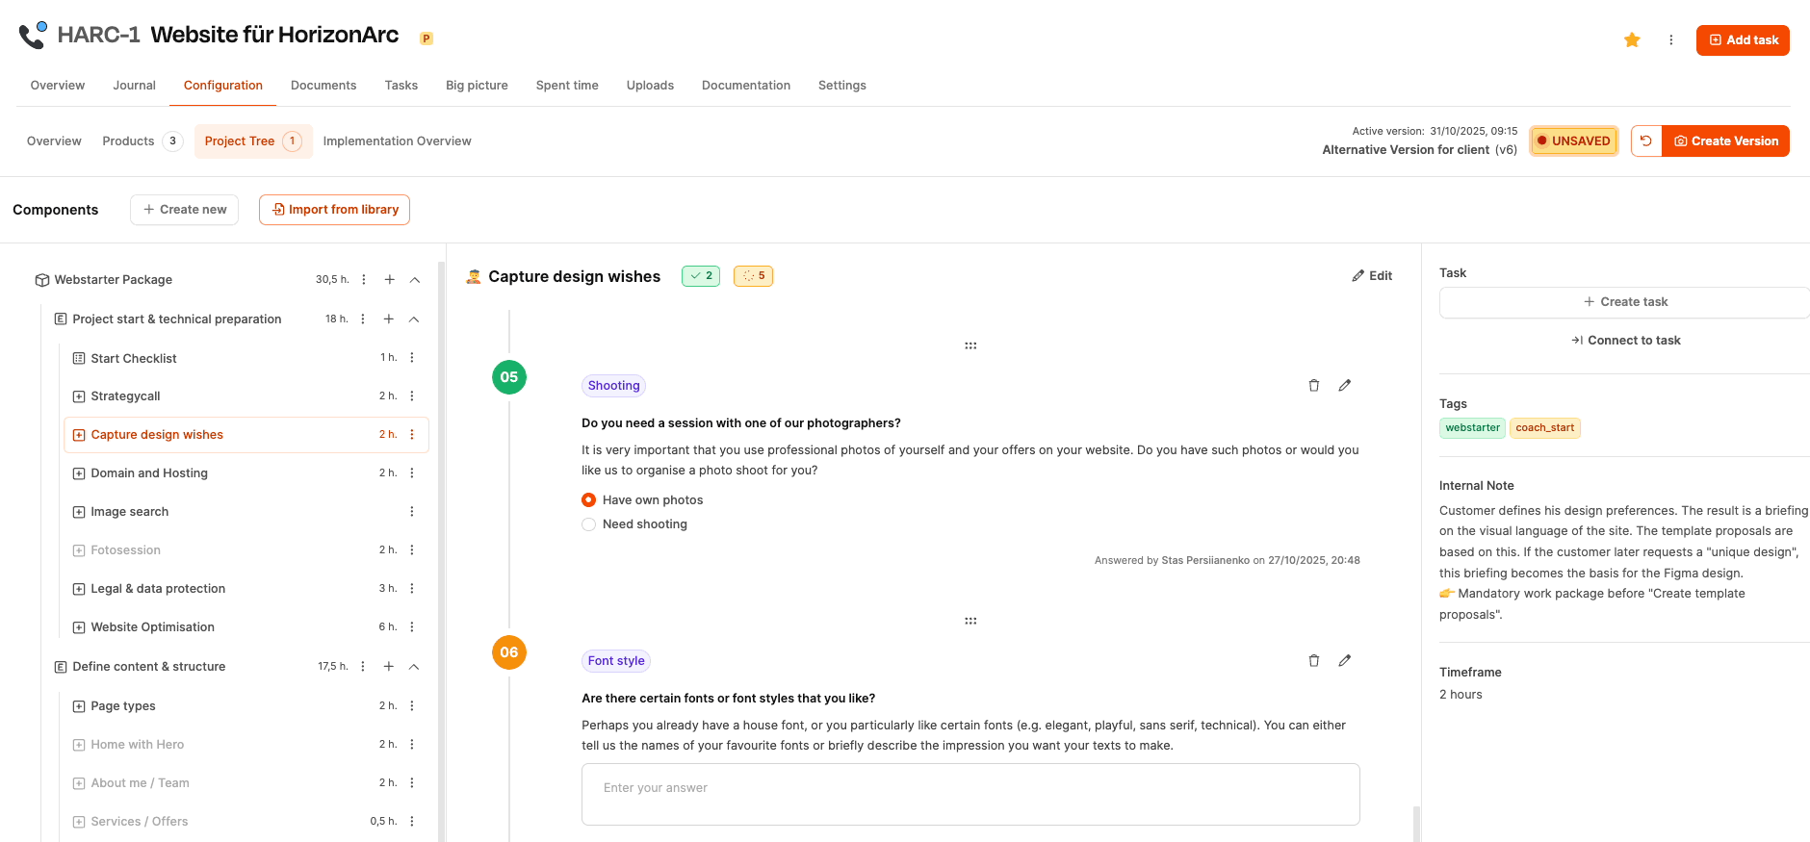
Task: Add item to Webstarter Package with plus
Action: tap(390, 280)
